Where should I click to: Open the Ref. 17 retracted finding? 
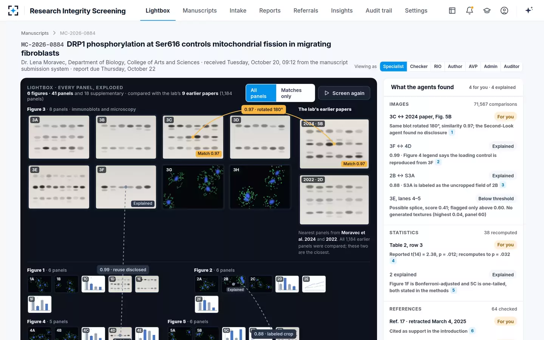click(453, 326)
